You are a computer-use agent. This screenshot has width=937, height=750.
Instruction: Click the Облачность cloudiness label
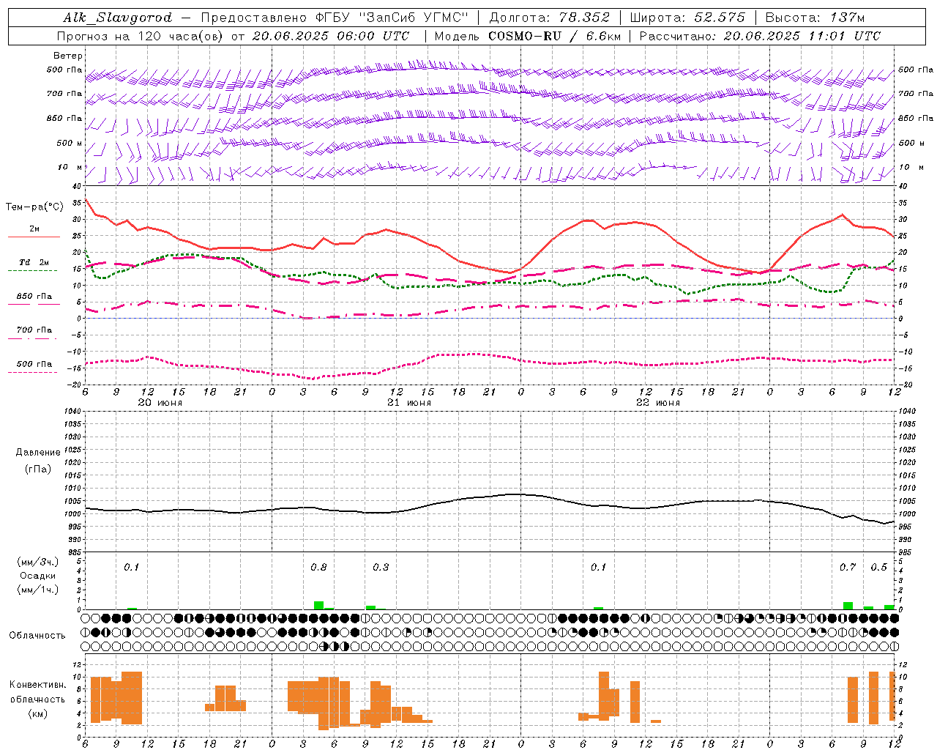37,635
